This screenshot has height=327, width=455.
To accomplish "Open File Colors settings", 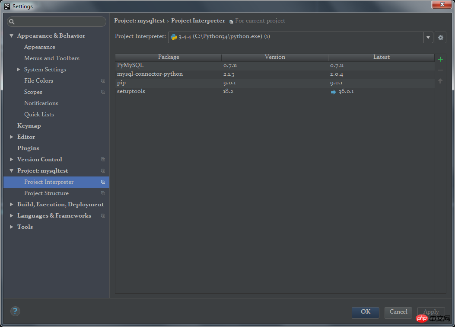I will (x=38, y=81).
